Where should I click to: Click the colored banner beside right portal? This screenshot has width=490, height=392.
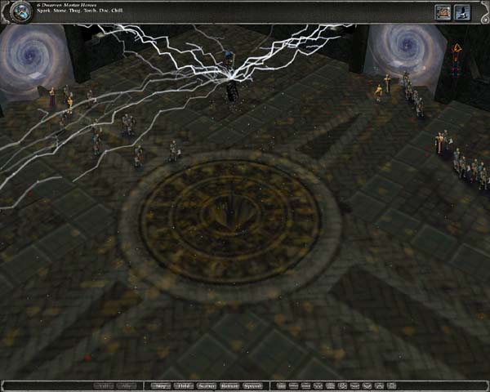(x=456, y=60)
